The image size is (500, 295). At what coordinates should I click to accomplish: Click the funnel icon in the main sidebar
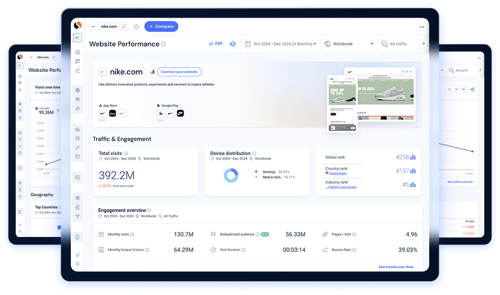(x=78, y=216)
